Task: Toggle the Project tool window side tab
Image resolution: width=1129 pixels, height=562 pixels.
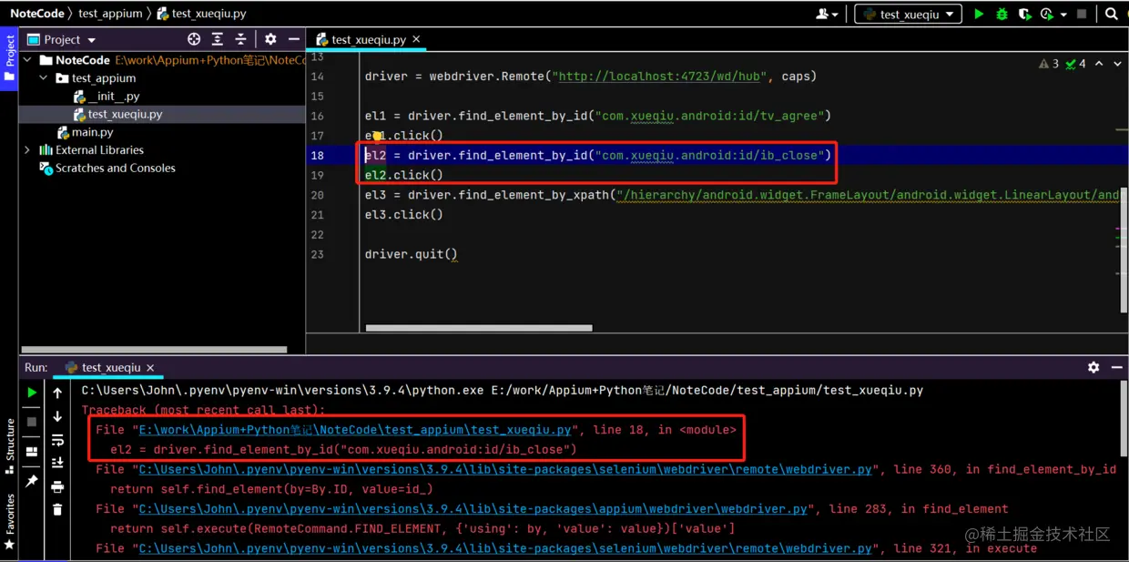Action: [x=9, y=59]
